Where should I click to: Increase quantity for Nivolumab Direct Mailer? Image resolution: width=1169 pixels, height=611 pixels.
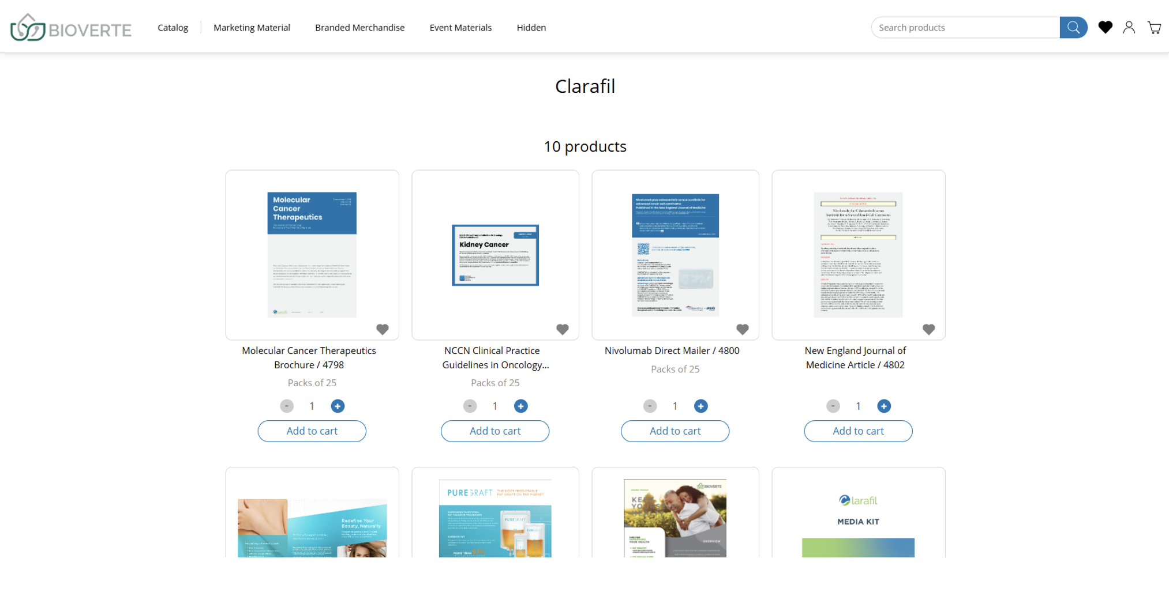[x=700, y=406]
